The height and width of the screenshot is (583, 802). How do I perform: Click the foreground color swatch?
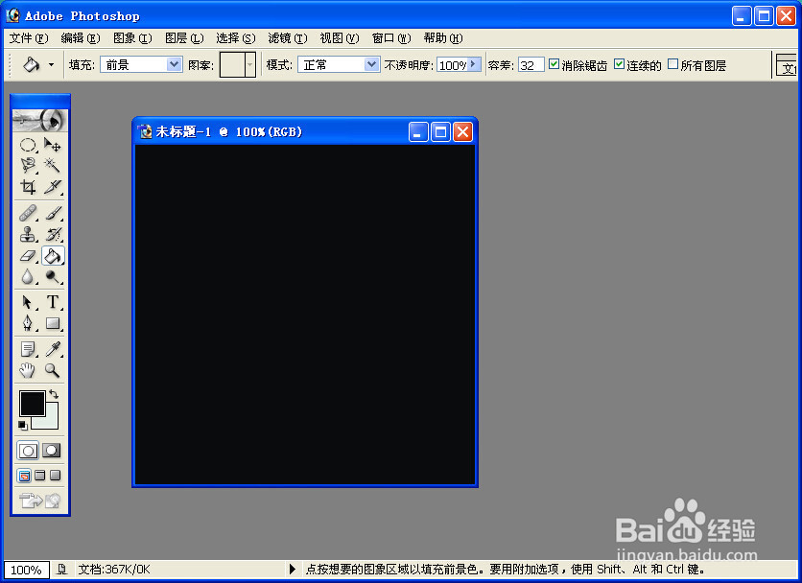click(33, 404)
